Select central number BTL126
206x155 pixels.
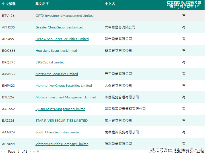8,97
